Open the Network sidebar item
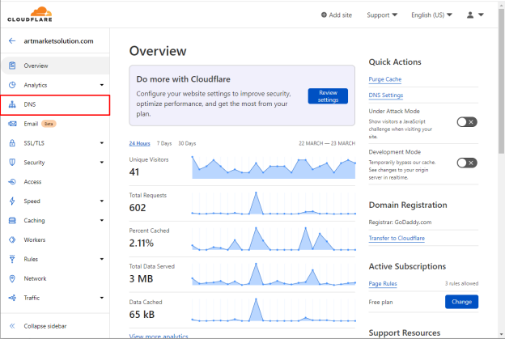Image resolution: width=505 pixels, height=339 pixels. [x=55, y=278]
